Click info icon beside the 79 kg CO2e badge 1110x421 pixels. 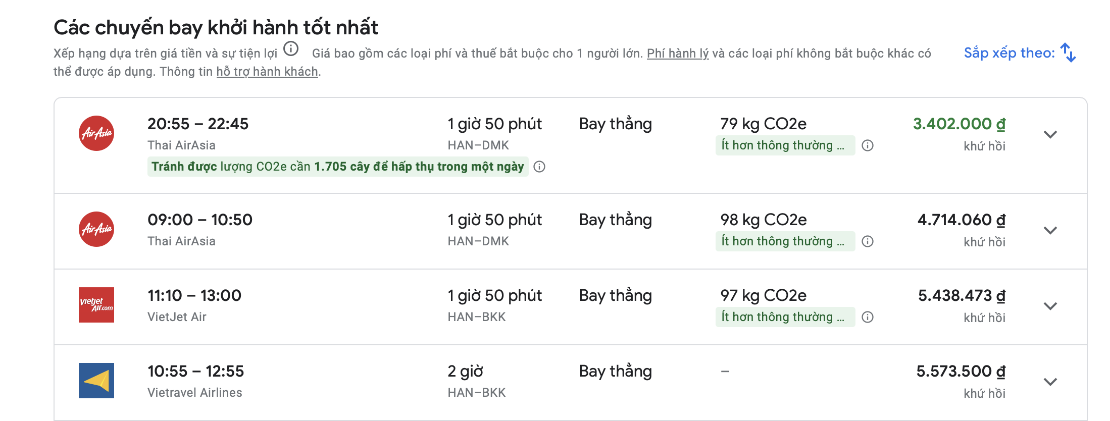click(867, 145)
